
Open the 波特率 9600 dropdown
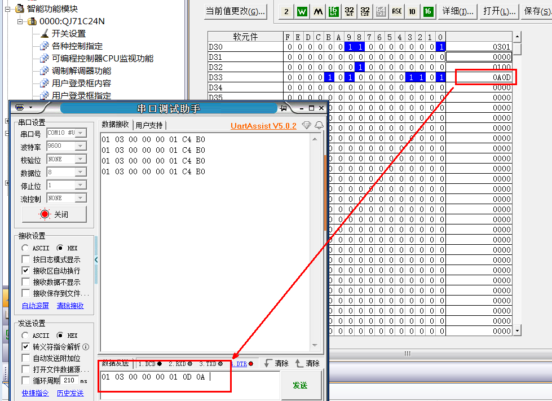[81, 146]
